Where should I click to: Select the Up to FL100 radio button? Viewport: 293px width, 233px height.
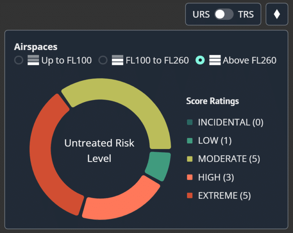point(19,60)
